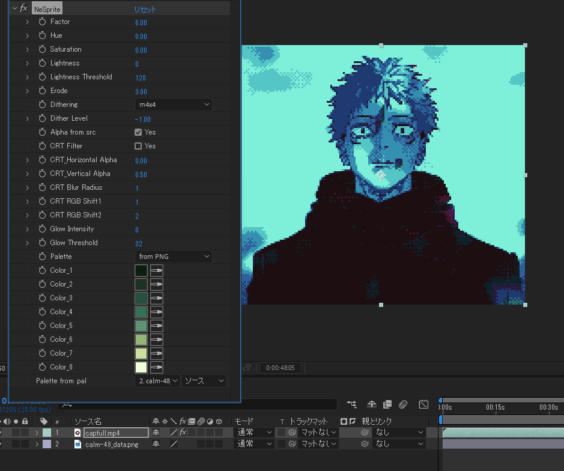
Task: Pick Color_1 with its eyedropper
Action: pyautogui.click(x=157, y=270)
